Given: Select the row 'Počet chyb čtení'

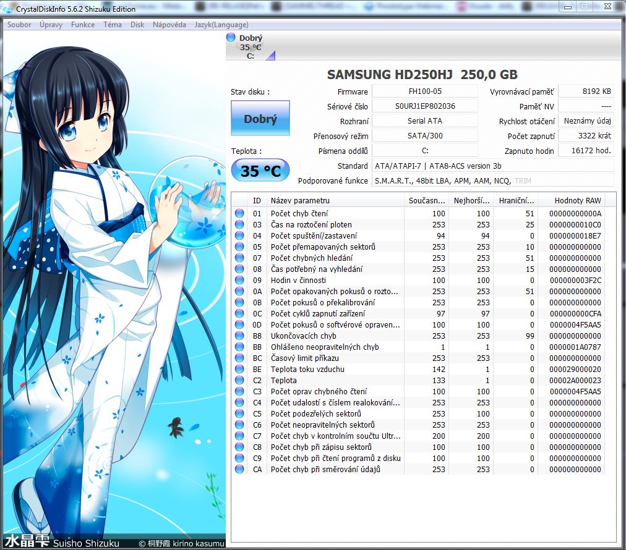Looking at the screenshot, I should 418,213.
